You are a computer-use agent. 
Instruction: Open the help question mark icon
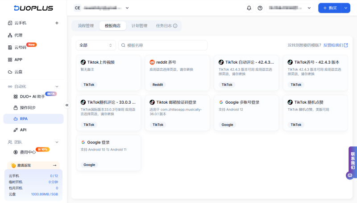(260, 8)
